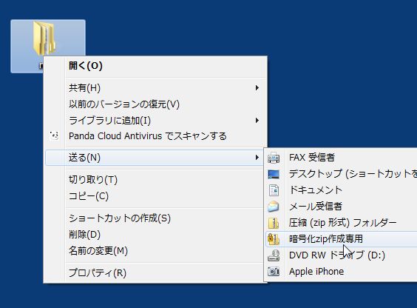Click the メール受信者 envelope icon
This screenshot has height=308, width=417.
(274, 207)
